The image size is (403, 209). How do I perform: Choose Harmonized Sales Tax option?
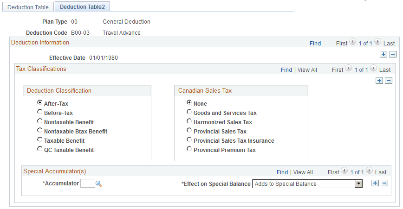189,121
